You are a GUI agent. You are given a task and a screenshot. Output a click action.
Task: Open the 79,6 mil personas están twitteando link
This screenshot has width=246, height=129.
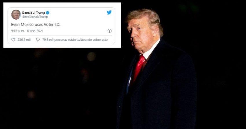pyautogui.click(x=75, y=40)
